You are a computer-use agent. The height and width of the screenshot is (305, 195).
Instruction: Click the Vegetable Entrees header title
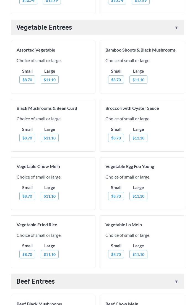pos(44,27)
